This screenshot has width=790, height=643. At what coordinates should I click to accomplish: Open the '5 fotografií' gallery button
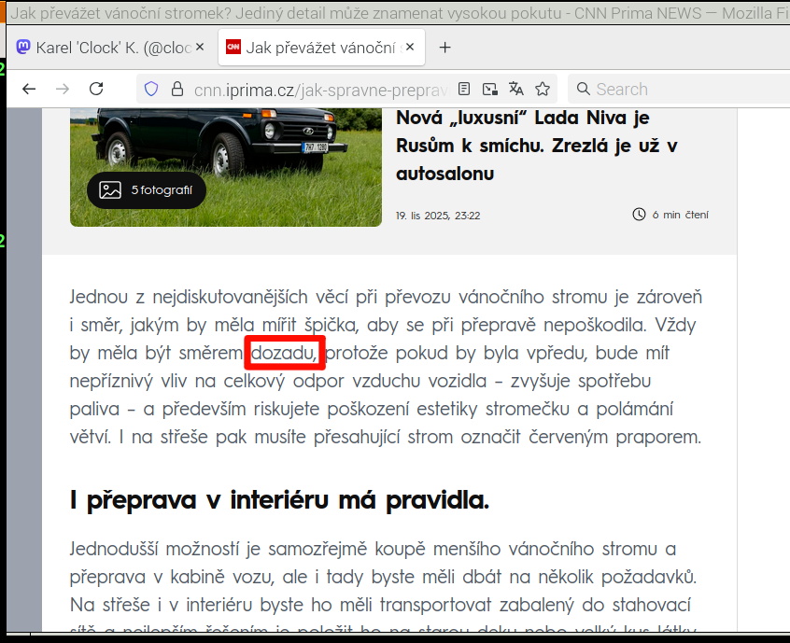147,190
